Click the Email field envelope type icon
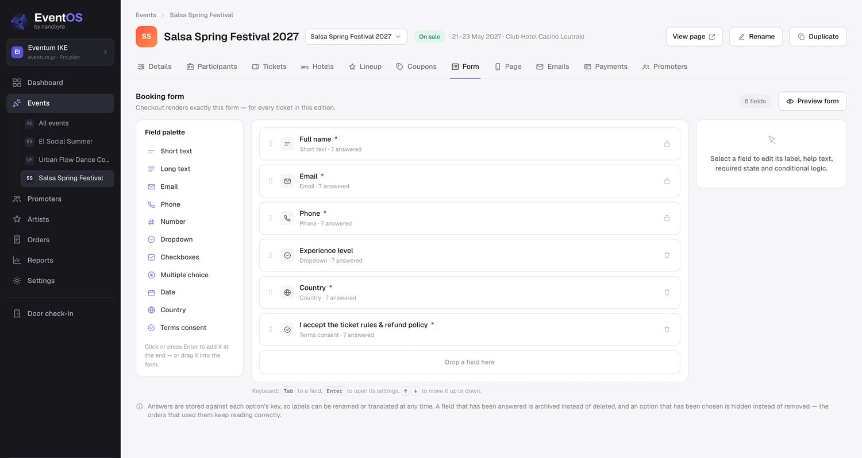Image resolution: width=862 pixels, height=458 pixels. point(287,181)
